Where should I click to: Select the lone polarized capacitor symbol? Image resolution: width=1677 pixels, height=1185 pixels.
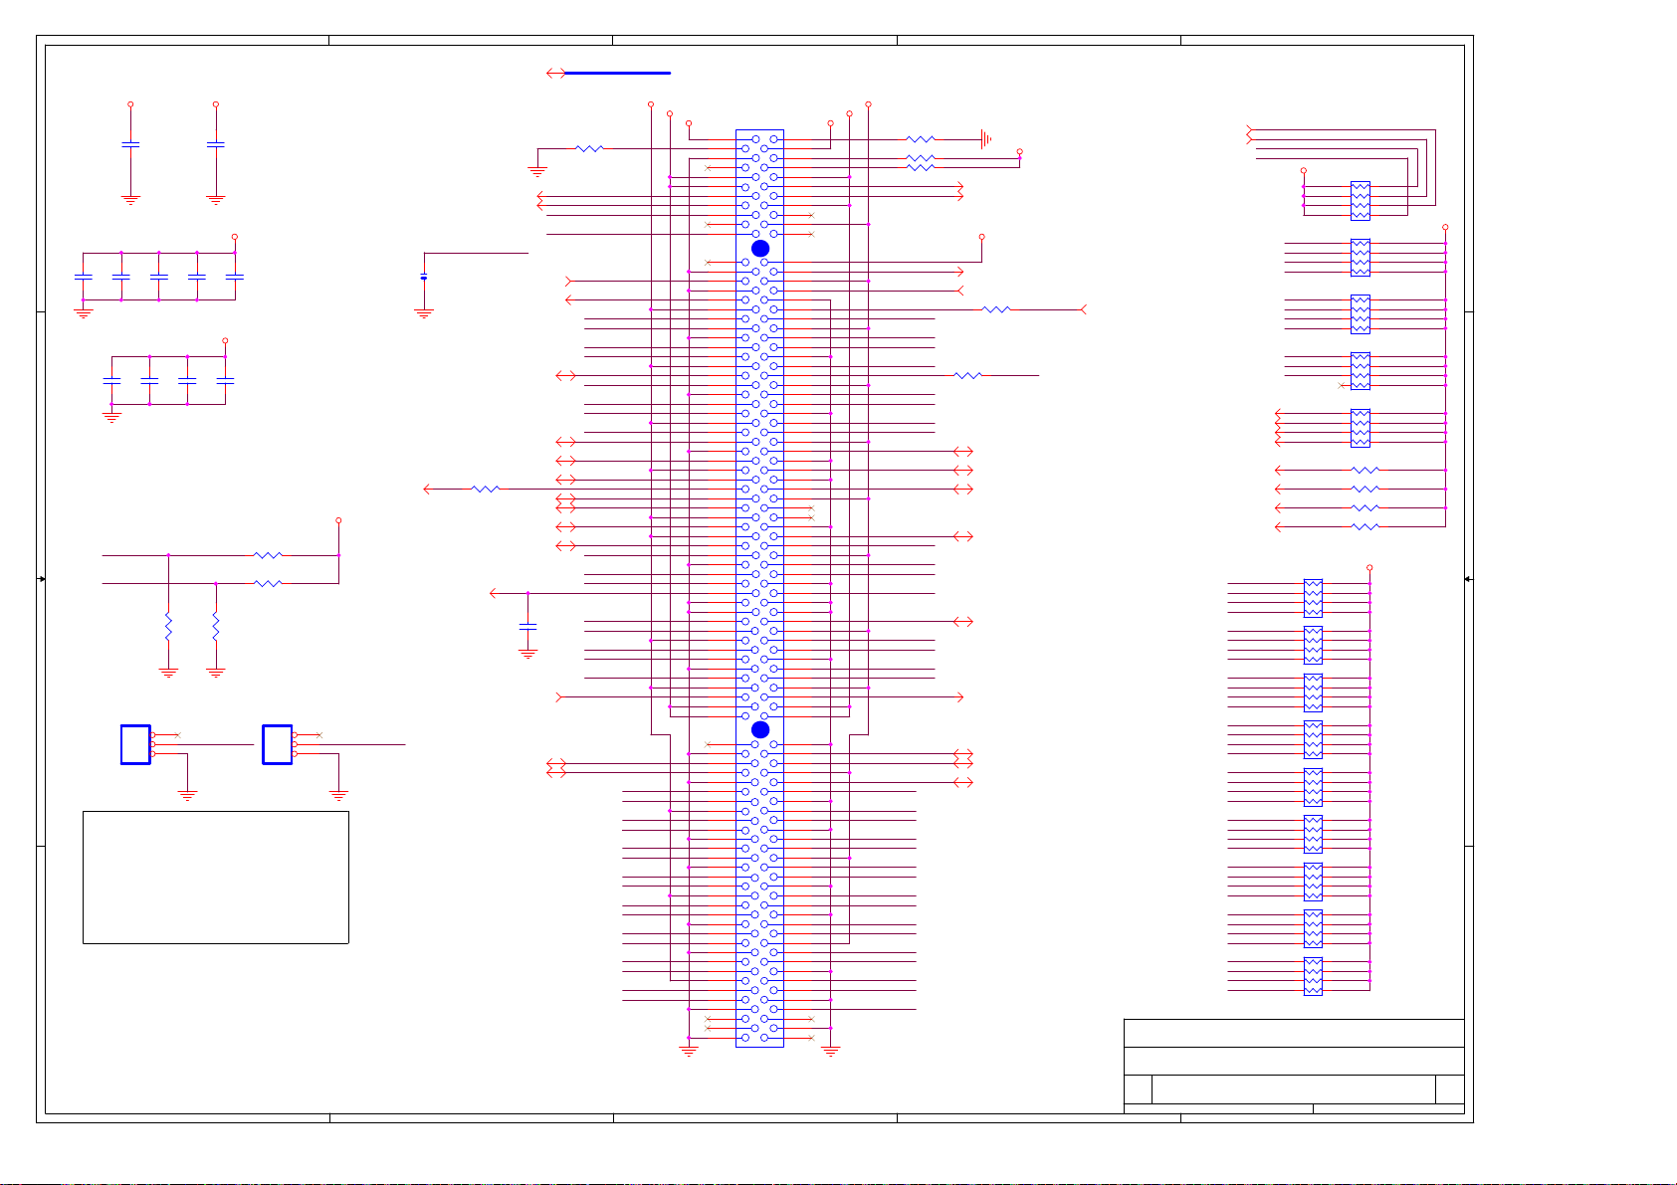[x=424, y=278]
